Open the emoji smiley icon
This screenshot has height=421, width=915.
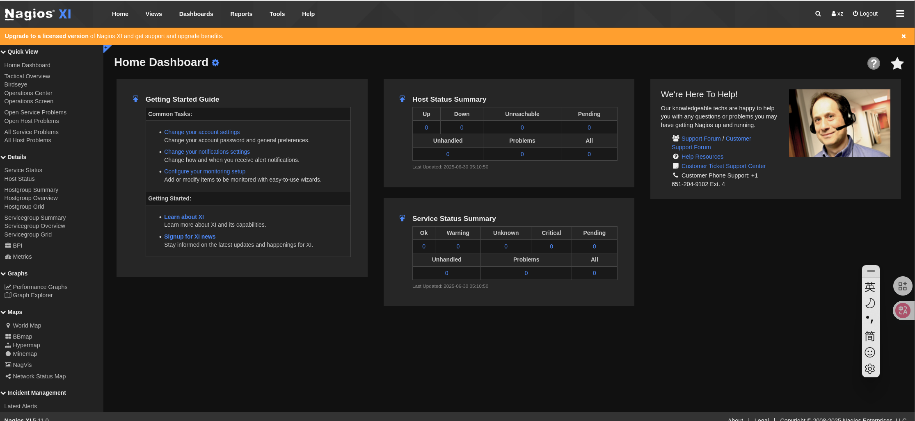point(870,353)
